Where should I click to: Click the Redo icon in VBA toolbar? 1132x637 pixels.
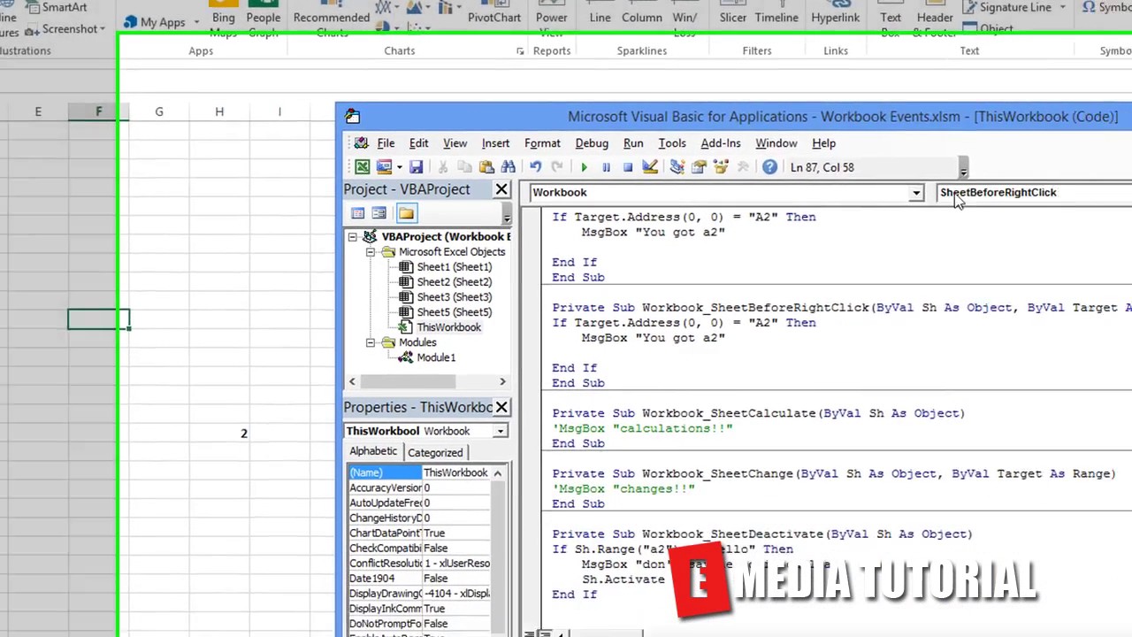coord(557,167)
